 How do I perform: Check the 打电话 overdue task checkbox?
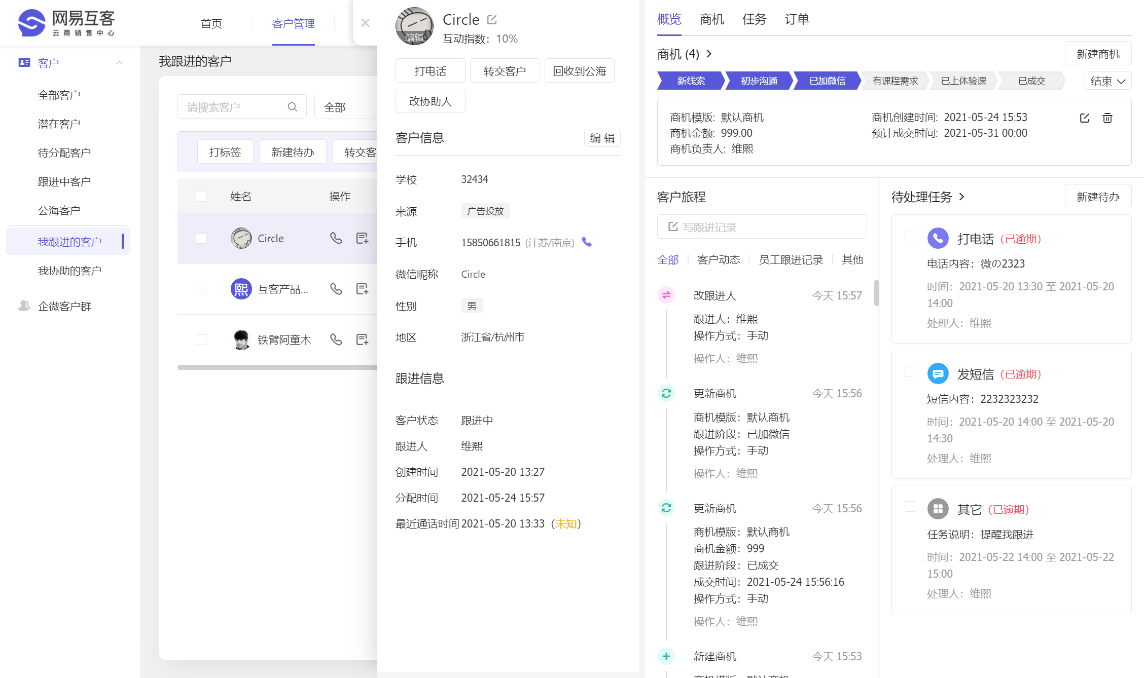[910, 236]
